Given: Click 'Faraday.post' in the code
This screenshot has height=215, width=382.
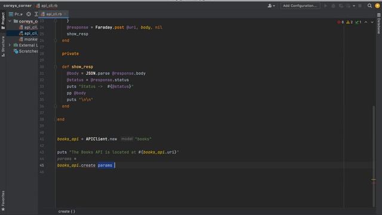Looking at the screenshot, I should click(x=110, y=27).
